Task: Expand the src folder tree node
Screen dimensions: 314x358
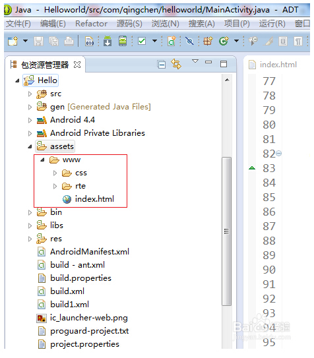Action: [x=30, y=94]
